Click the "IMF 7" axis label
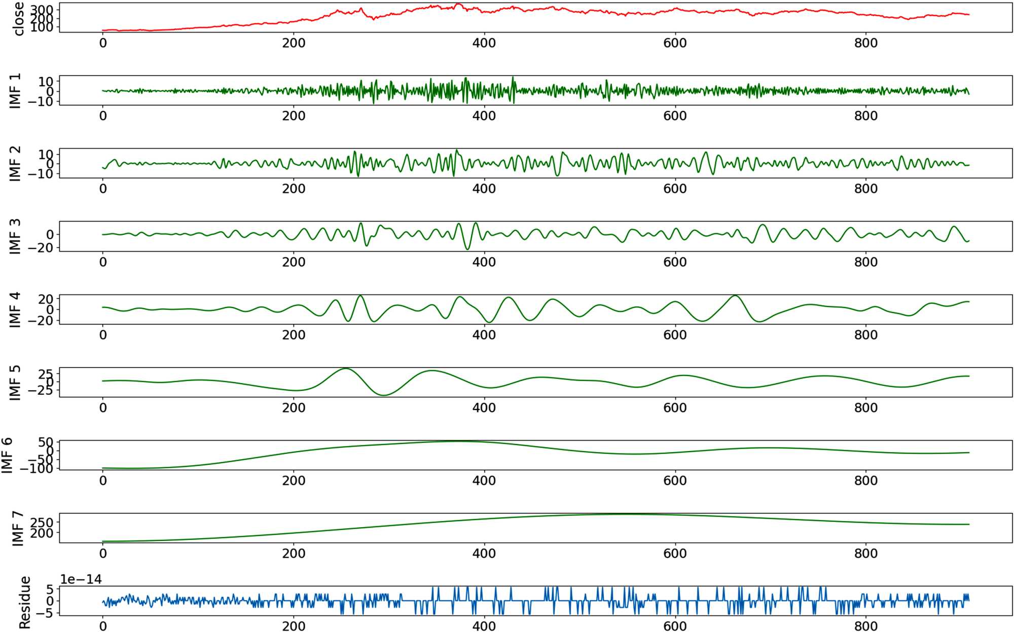The image size is (1014, 632). click(x=18, y=529)
